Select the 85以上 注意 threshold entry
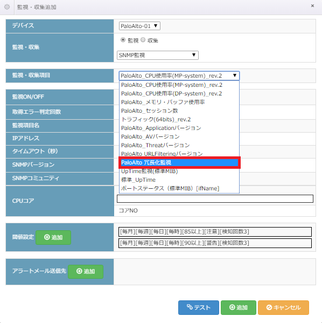 click(x=215, y=232)
